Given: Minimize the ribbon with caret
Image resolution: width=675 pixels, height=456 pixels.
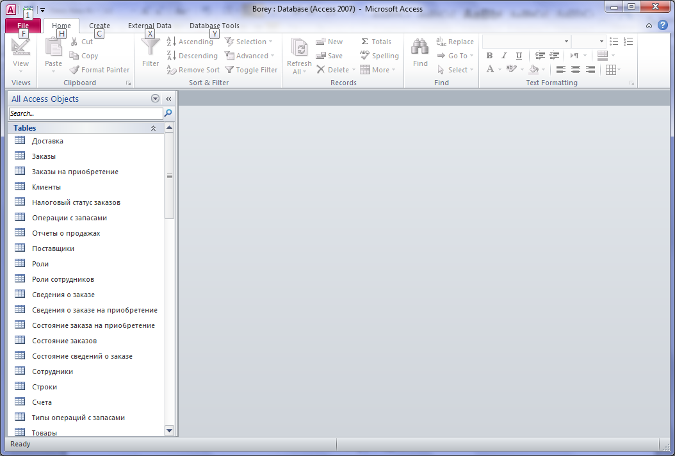Looking at the screenshot, I should pos(649,26).
